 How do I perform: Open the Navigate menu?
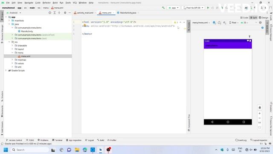pos(29,3)
